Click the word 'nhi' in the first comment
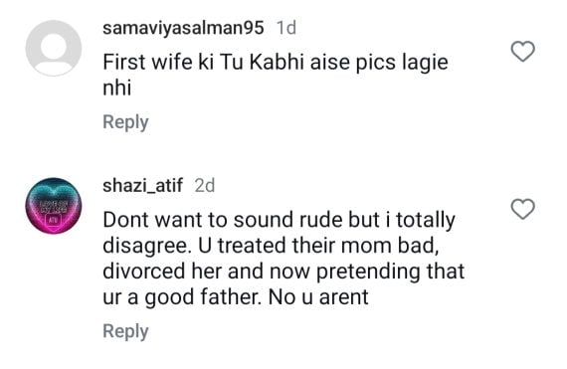Image resolution: width=567 pixels, height=369 pixels. point(116,88)
